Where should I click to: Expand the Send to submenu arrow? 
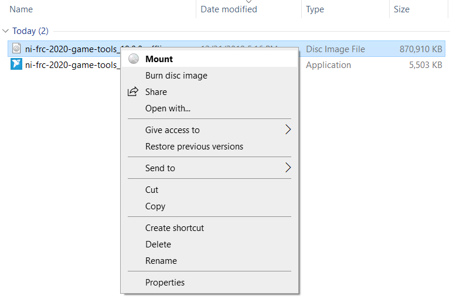click(x=288, y=168)
